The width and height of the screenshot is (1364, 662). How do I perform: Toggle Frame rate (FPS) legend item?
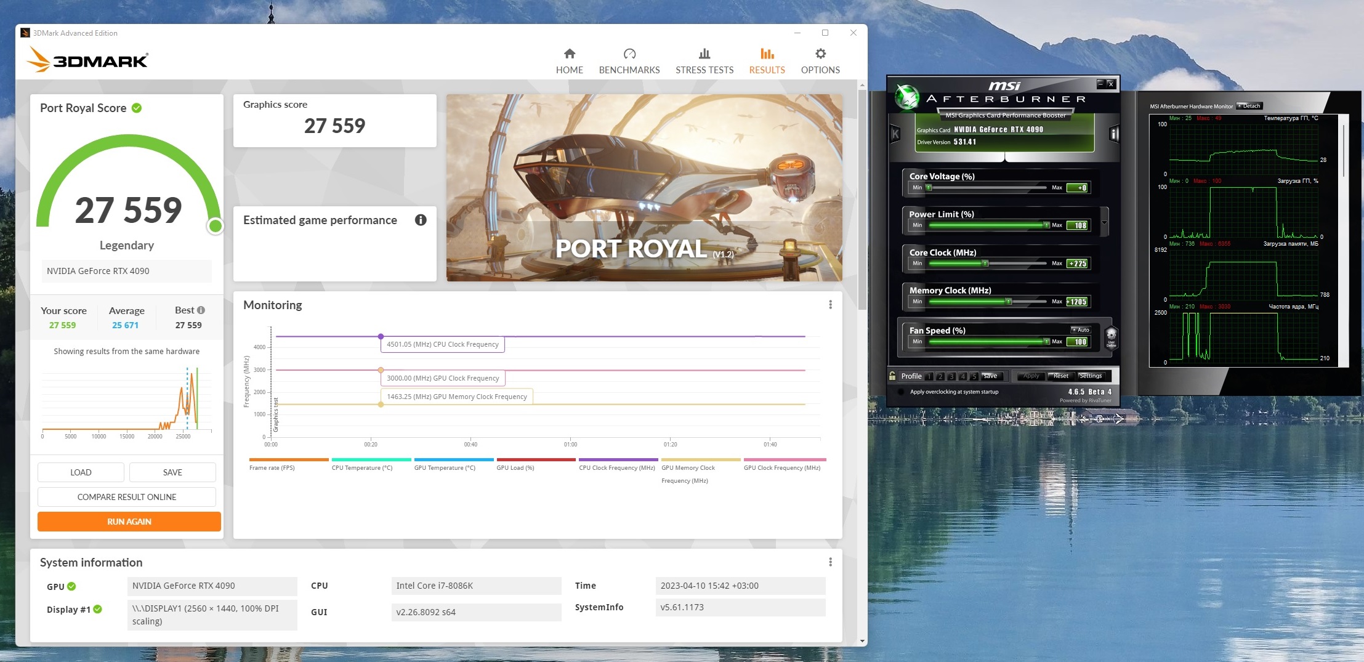[288, 464]
